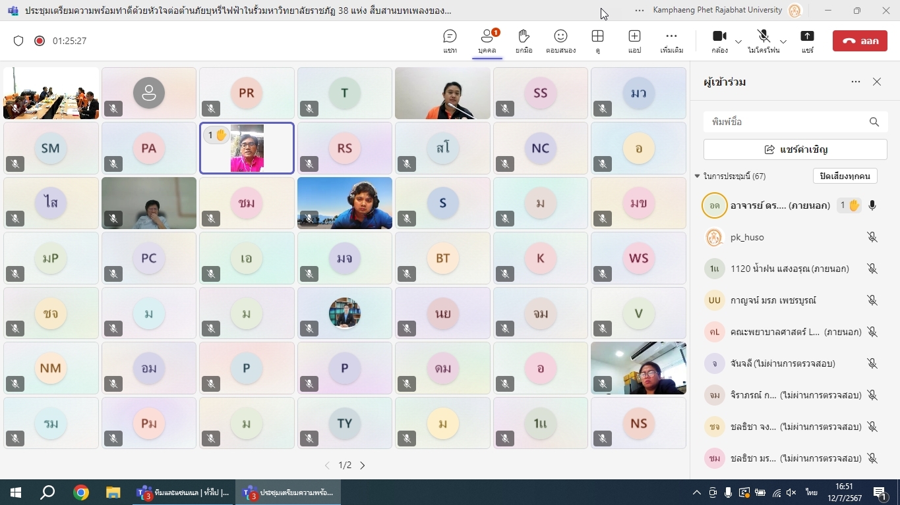Click muted mic icon in UU participant row

click(872, 300)
